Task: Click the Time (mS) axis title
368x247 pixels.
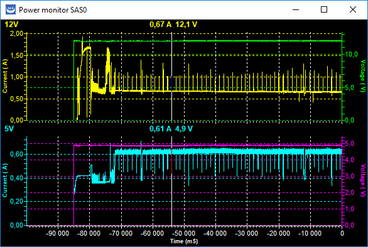Action: pos(184,241)
